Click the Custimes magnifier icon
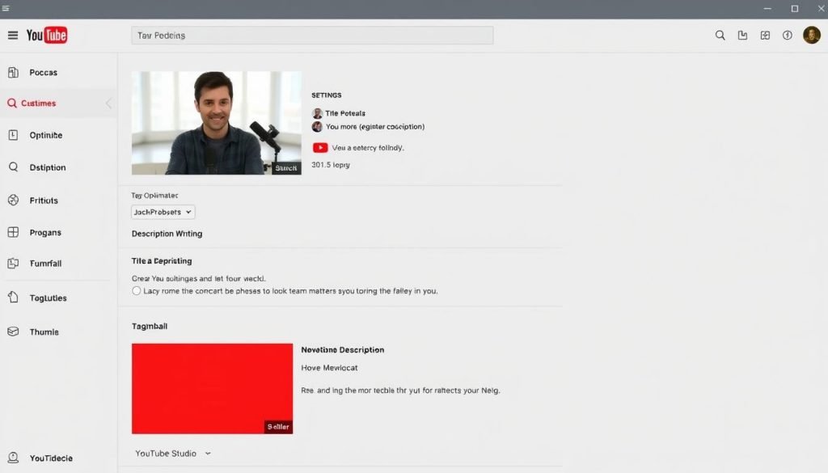Viewport: 828px width, 473px height. coord(11,103)
